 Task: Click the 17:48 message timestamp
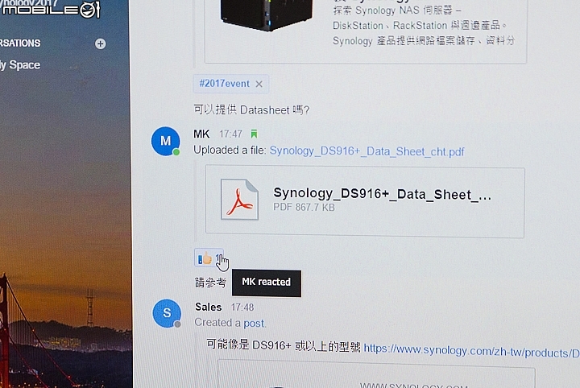[x=242, y=308]
